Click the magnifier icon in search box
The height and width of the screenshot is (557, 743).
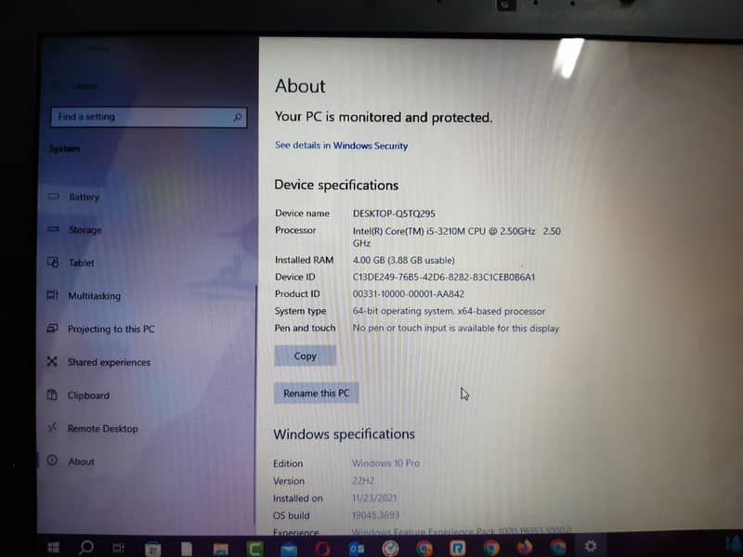(x=238, y=117)
